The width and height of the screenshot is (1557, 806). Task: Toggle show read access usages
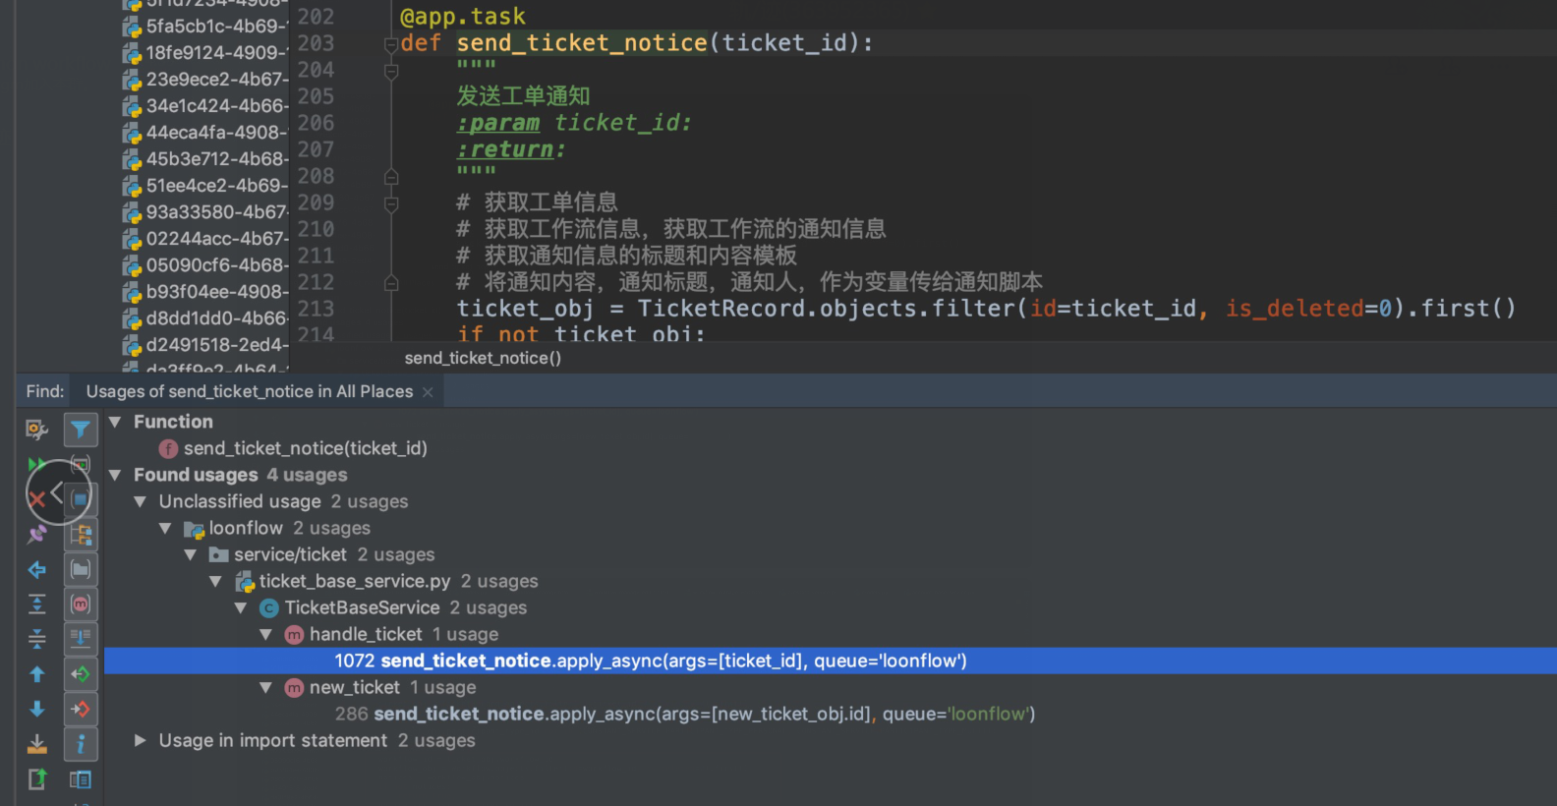[x=81, y=674]
